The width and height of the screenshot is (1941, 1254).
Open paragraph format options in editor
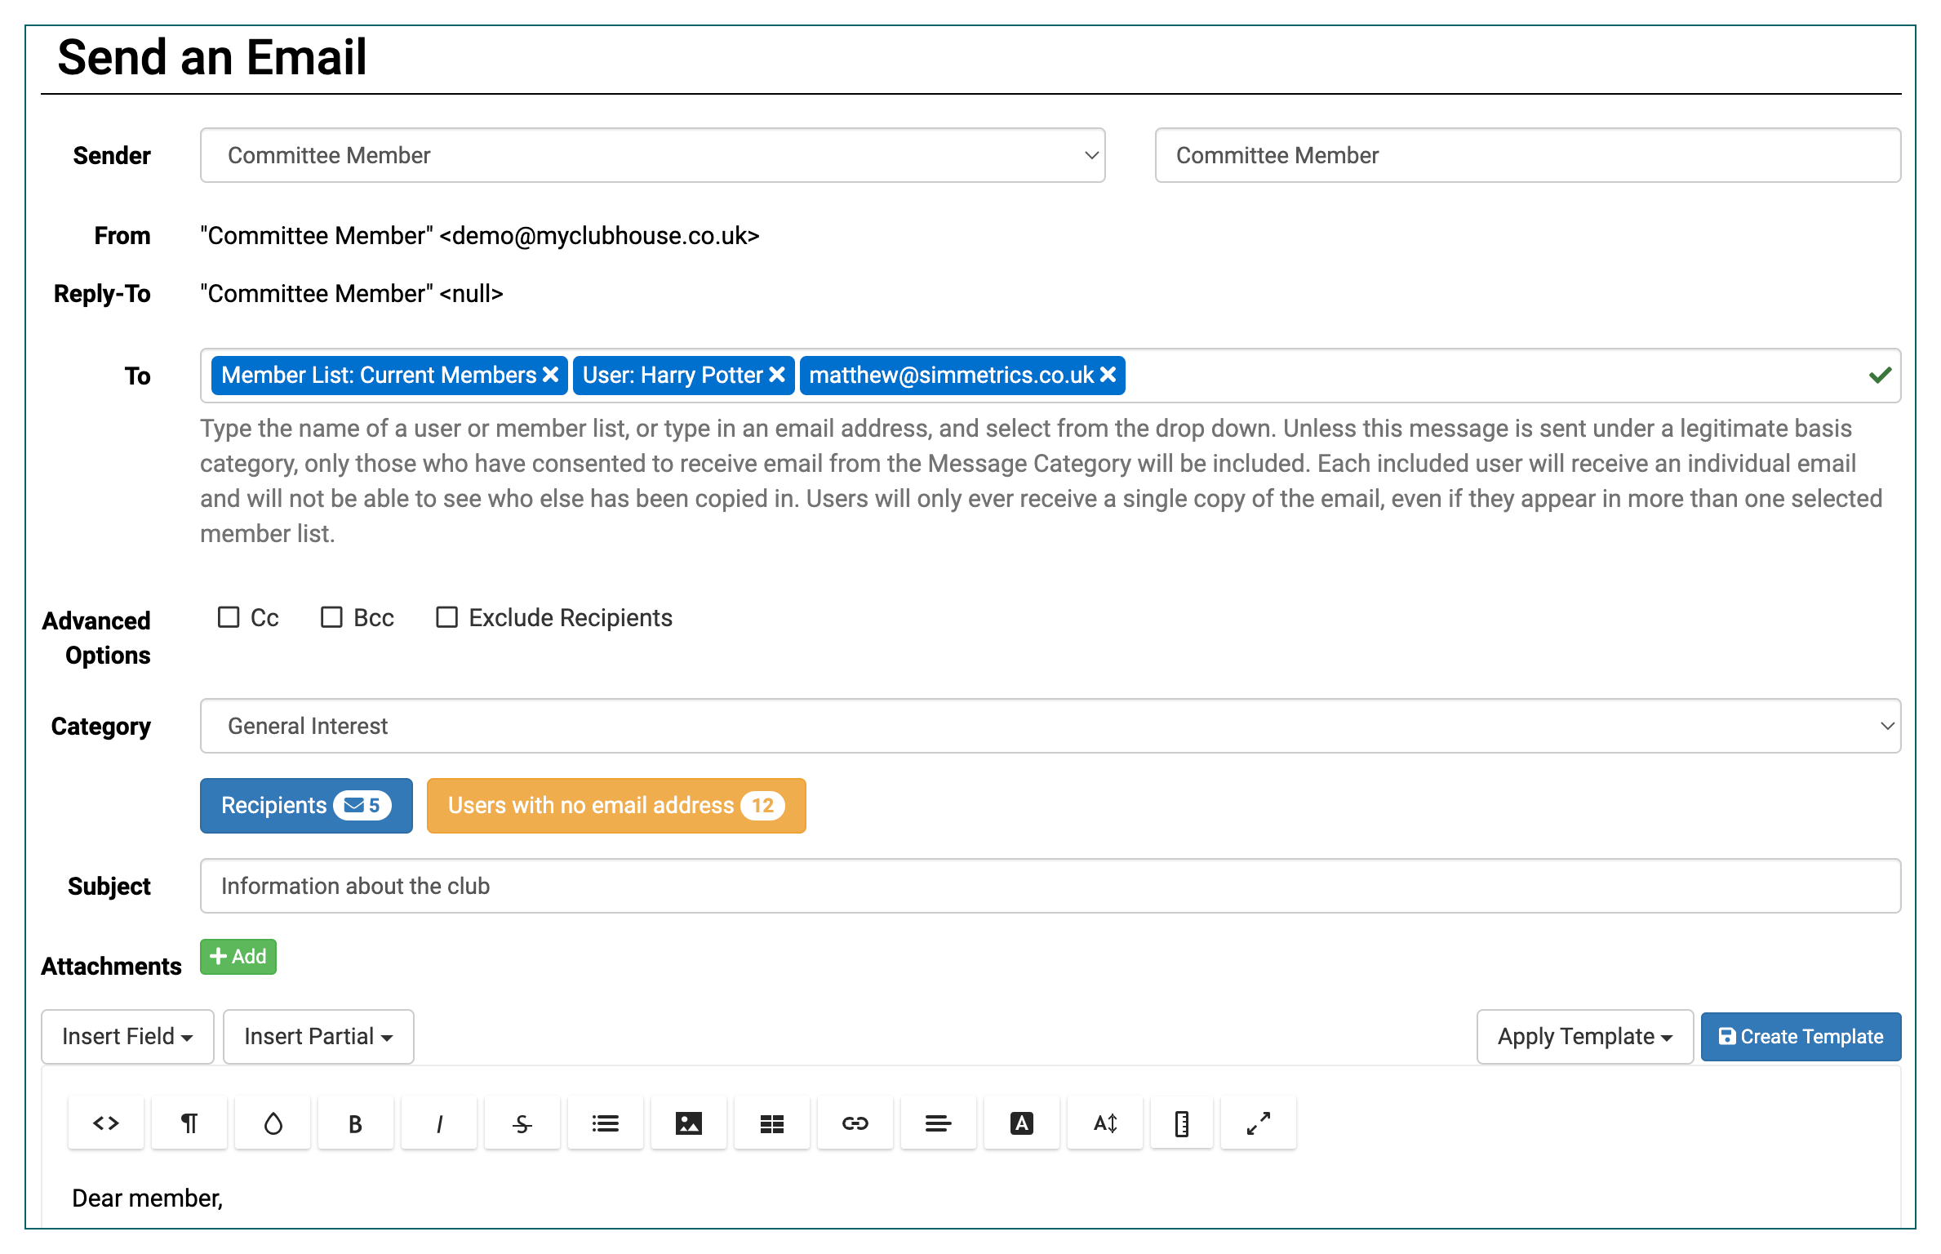pos(189,1123)
